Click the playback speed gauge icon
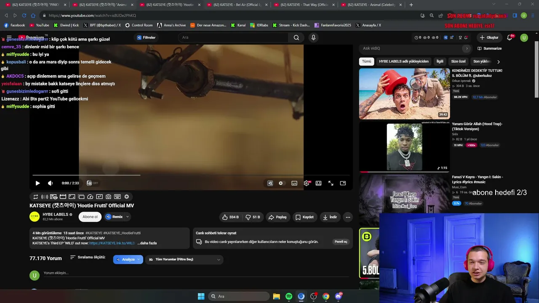This screenshot has width=539, height=303. tap(90, 197)
